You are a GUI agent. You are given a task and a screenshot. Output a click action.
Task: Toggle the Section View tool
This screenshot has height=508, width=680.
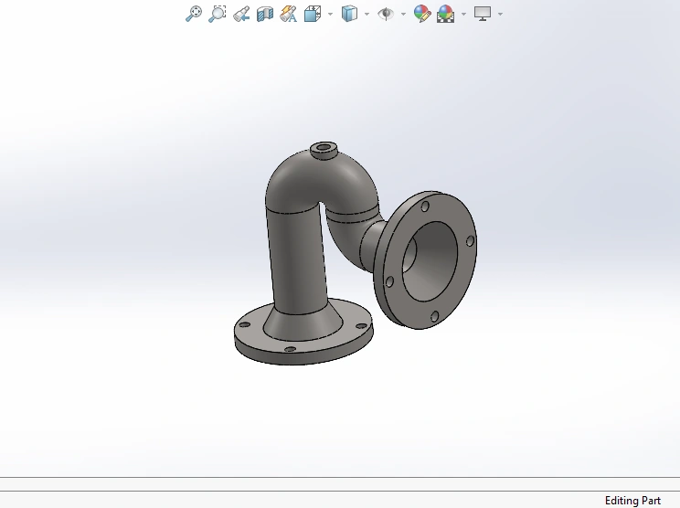tap(264, 14)
